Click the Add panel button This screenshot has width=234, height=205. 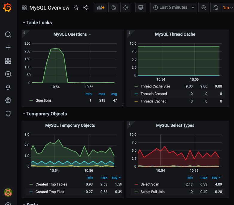click(101, 7)
